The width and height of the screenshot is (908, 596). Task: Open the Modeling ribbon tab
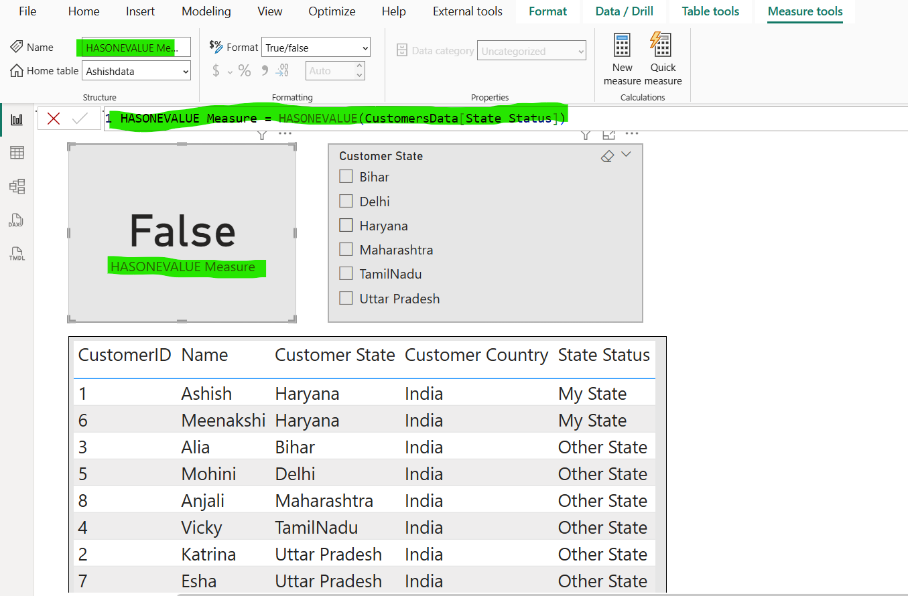[x=206, y=11]
